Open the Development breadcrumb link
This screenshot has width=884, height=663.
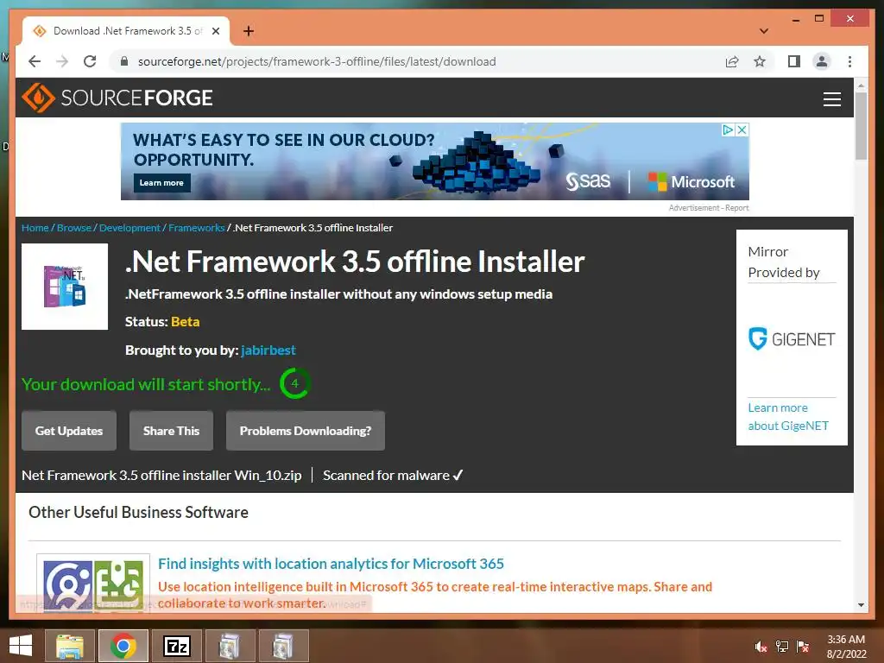click(129, 228)
